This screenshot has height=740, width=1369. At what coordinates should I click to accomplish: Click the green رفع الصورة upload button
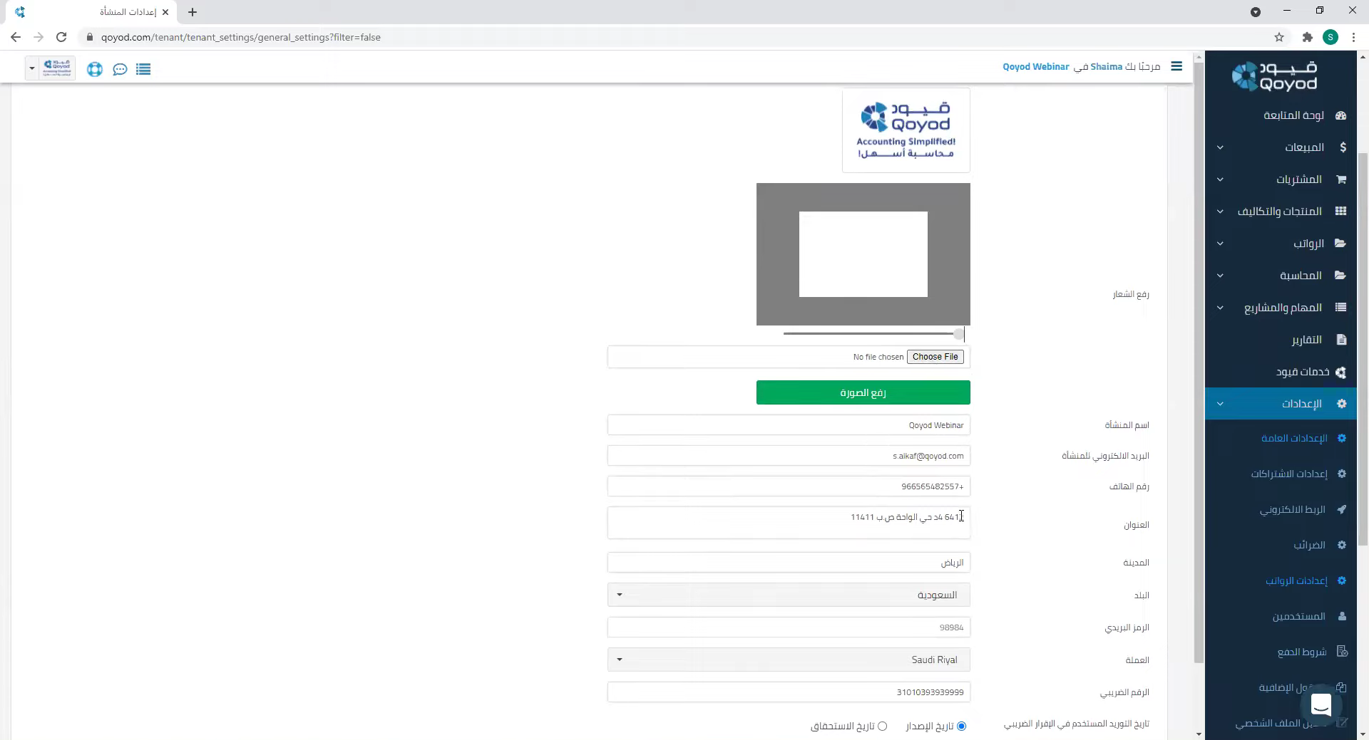pos(863,392)
